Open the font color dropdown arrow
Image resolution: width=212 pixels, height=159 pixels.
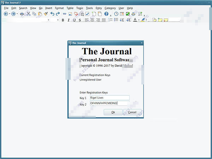[139, 20]
